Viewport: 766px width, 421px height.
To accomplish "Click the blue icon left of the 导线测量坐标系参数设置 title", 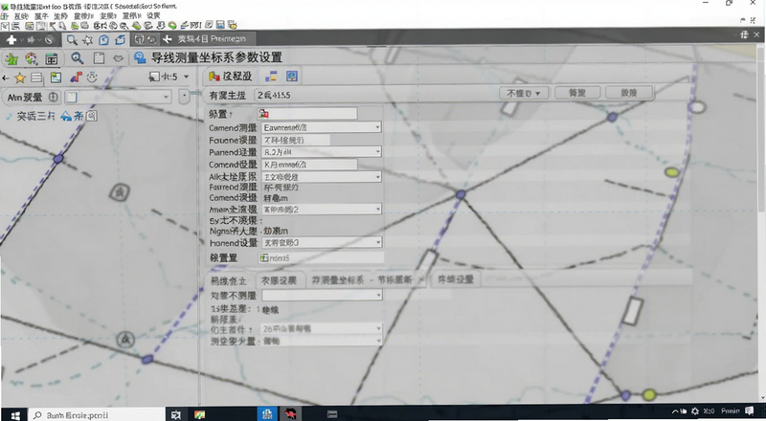I will coord(140,57).
